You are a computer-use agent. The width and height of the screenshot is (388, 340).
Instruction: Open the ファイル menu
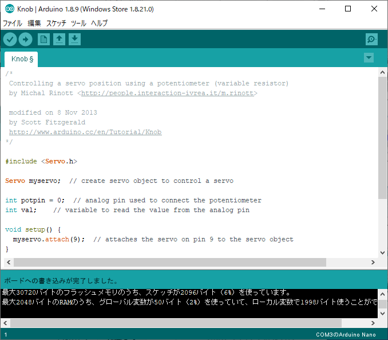point(13,24)
